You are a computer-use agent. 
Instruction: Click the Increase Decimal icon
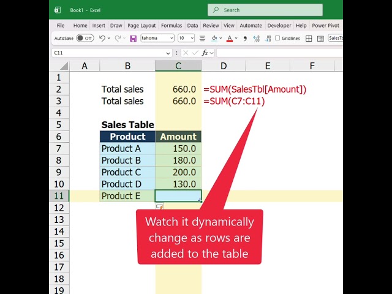[x=256, y=38]
